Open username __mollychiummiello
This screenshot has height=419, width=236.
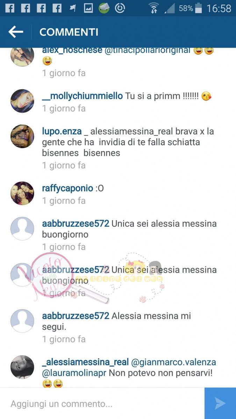(83, 96)
